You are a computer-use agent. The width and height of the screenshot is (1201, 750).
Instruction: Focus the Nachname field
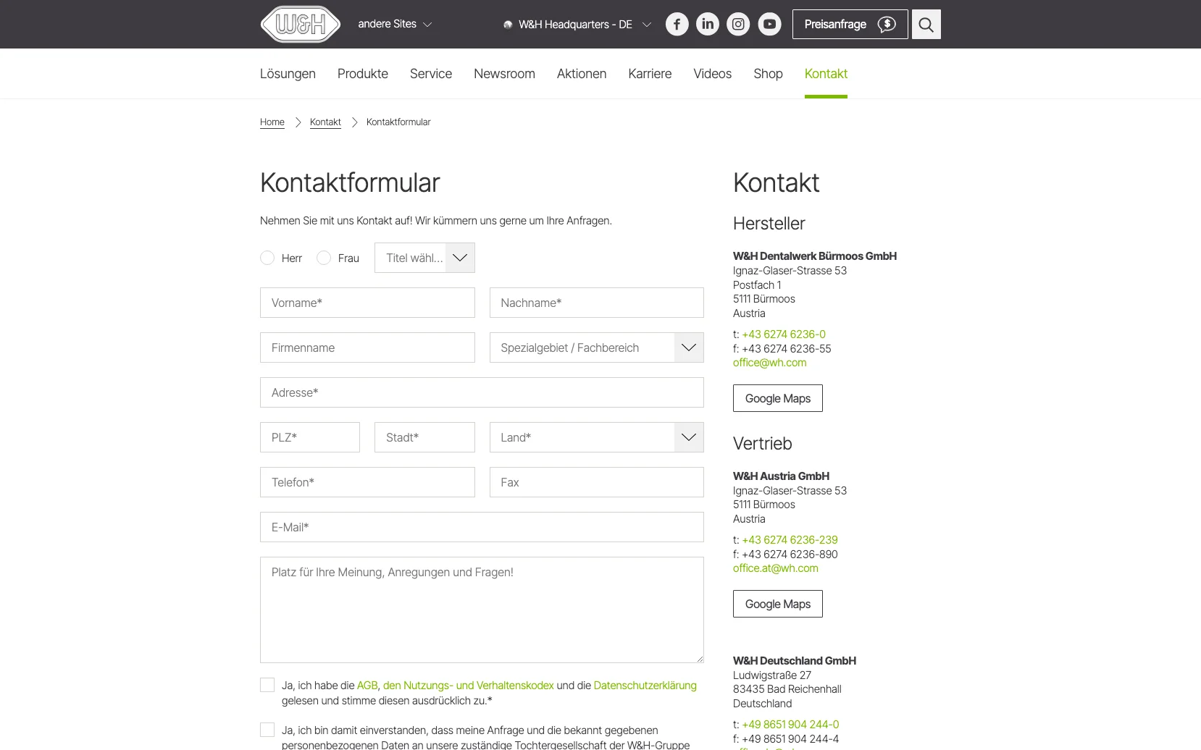point(597,303)
